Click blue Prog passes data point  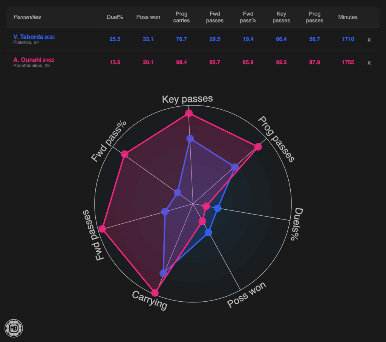(x=235, y=167)
